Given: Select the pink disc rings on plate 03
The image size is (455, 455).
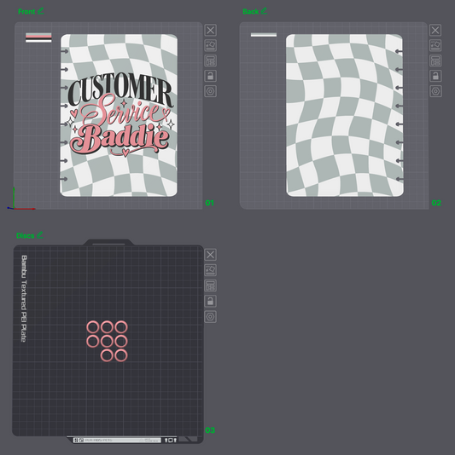Looking at the screenshot, I should coord(107,341).
